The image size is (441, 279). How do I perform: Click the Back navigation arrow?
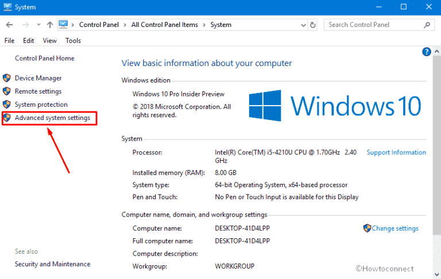pos(10,25)
